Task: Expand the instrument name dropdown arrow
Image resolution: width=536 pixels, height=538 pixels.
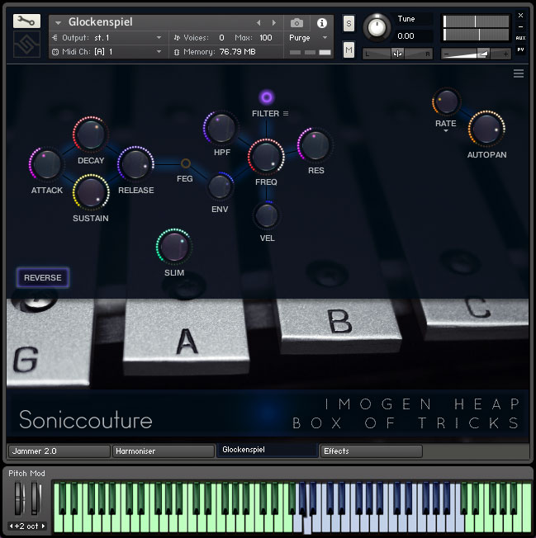Action: (x=58, y=22)
